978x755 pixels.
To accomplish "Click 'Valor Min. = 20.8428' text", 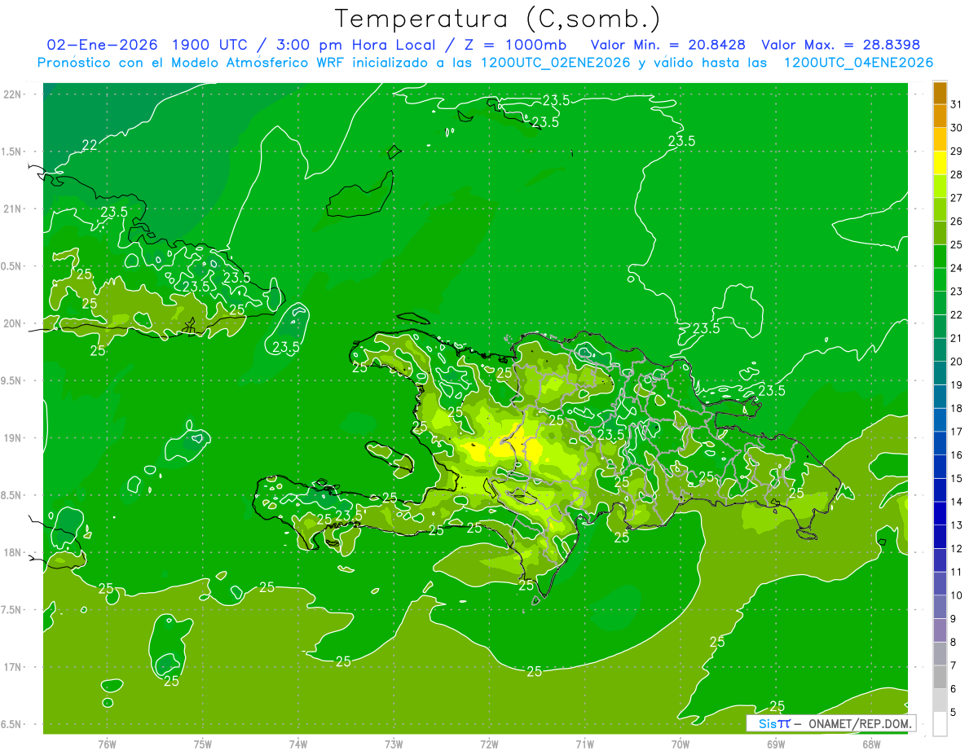I will pos(667,45).
